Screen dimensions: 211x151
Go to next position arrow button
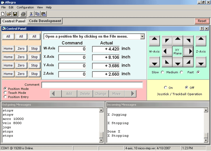tap(130, 93)
